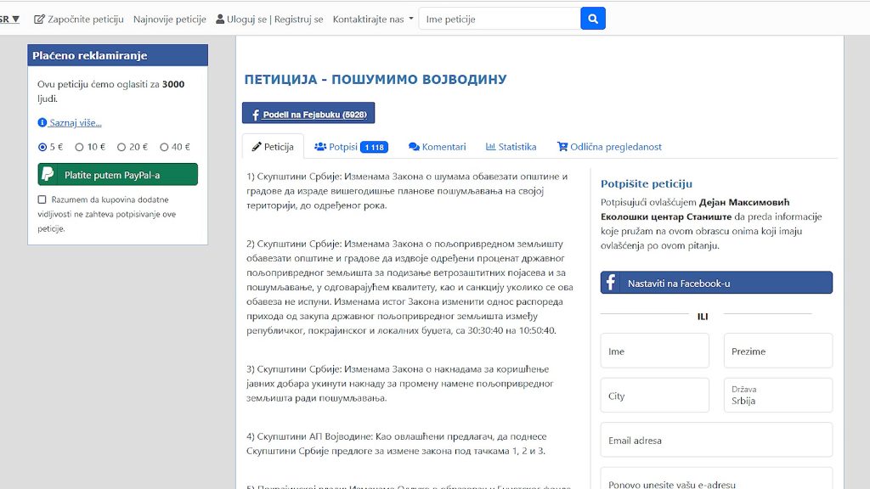870x489 pixels.
Task: Click the chart icon beside Statistika
Action: click(490, 147)
